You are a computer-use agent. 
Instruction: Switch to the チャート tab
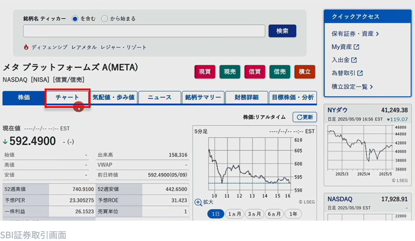(x=67, y=97)
